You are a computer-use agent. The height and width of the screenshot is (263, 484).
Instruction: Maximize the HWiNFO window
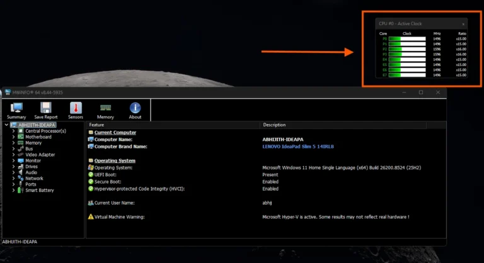click(x=421, y=92)
